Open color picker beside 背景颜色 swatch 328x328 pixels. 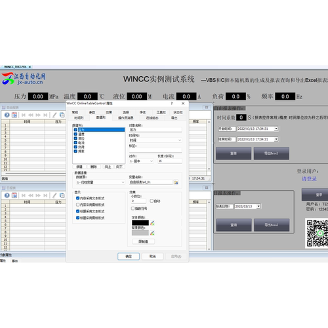[x=152, y=233]
